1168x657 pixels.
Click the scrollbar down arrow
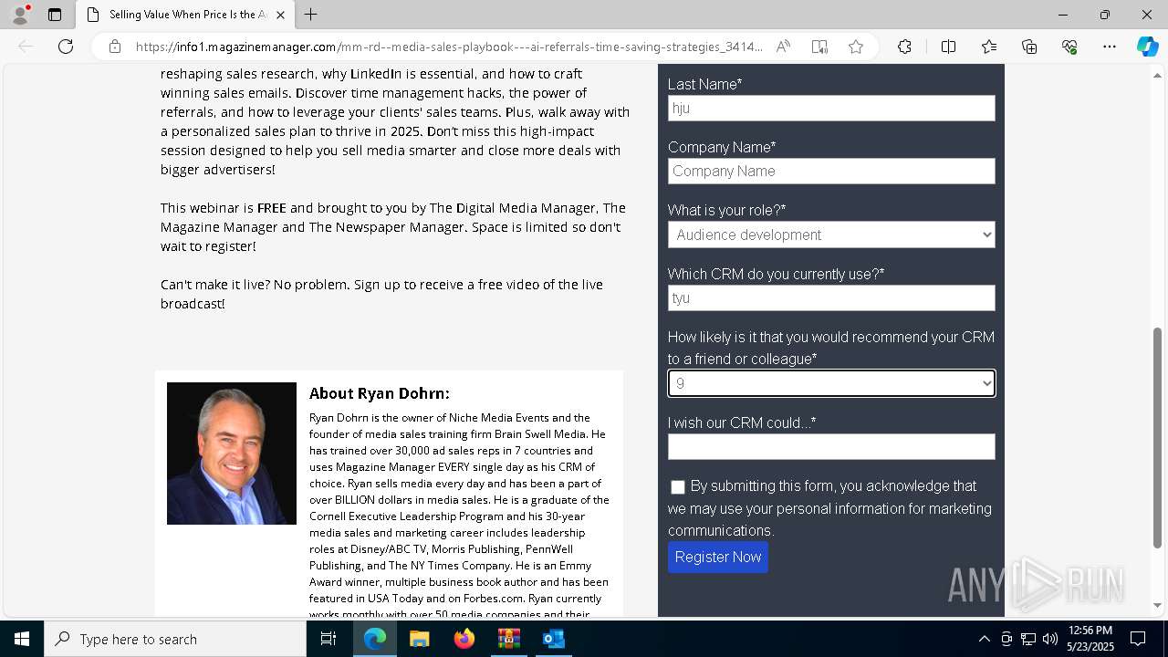(1158, 605)
